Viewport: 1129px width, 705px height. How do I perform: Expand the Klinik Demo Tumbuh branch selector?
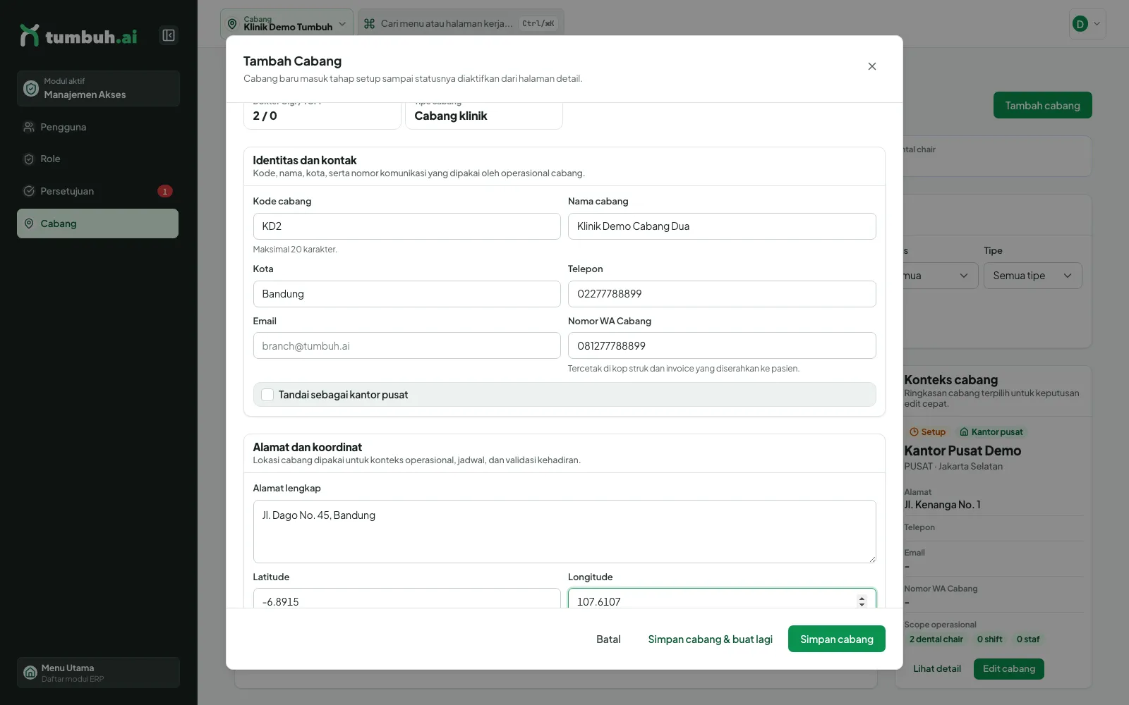(286, 23)
